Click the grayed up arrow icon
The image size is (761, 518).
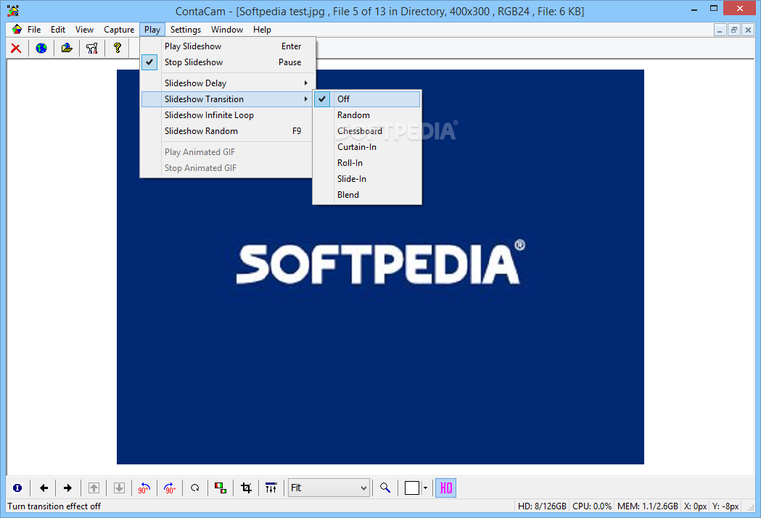coord(94,488)
